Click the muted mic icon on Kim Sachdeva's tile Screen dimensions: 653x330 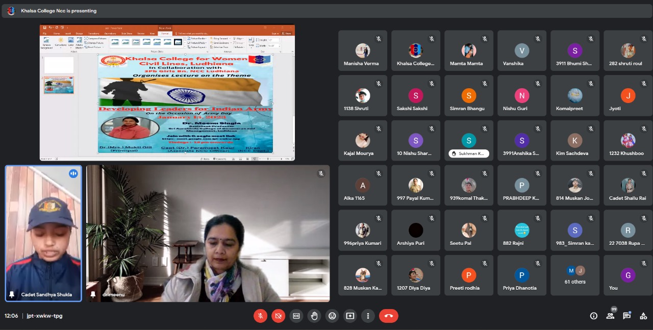pos(591,129)
